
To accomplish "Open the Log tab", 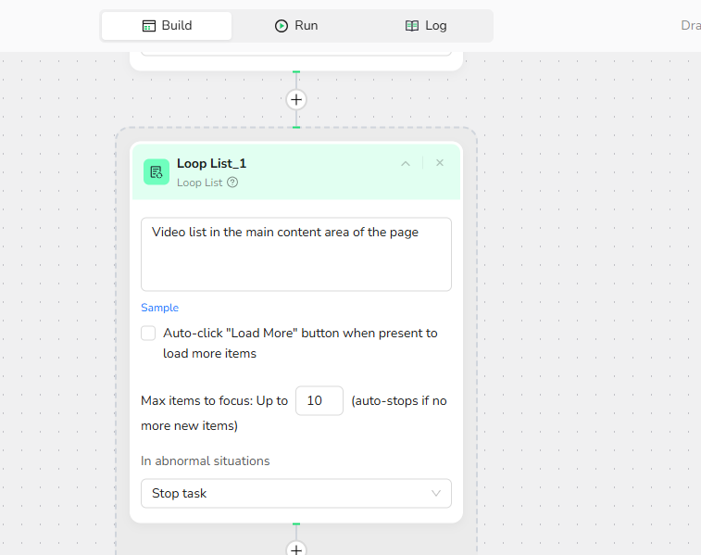I will click(426, 26).
